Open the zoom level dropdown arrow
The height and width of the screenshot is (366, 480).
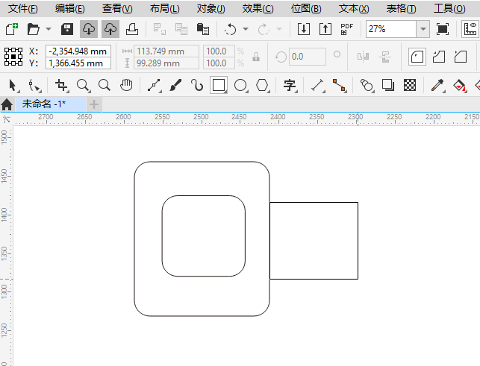click(x=423, y=29)
